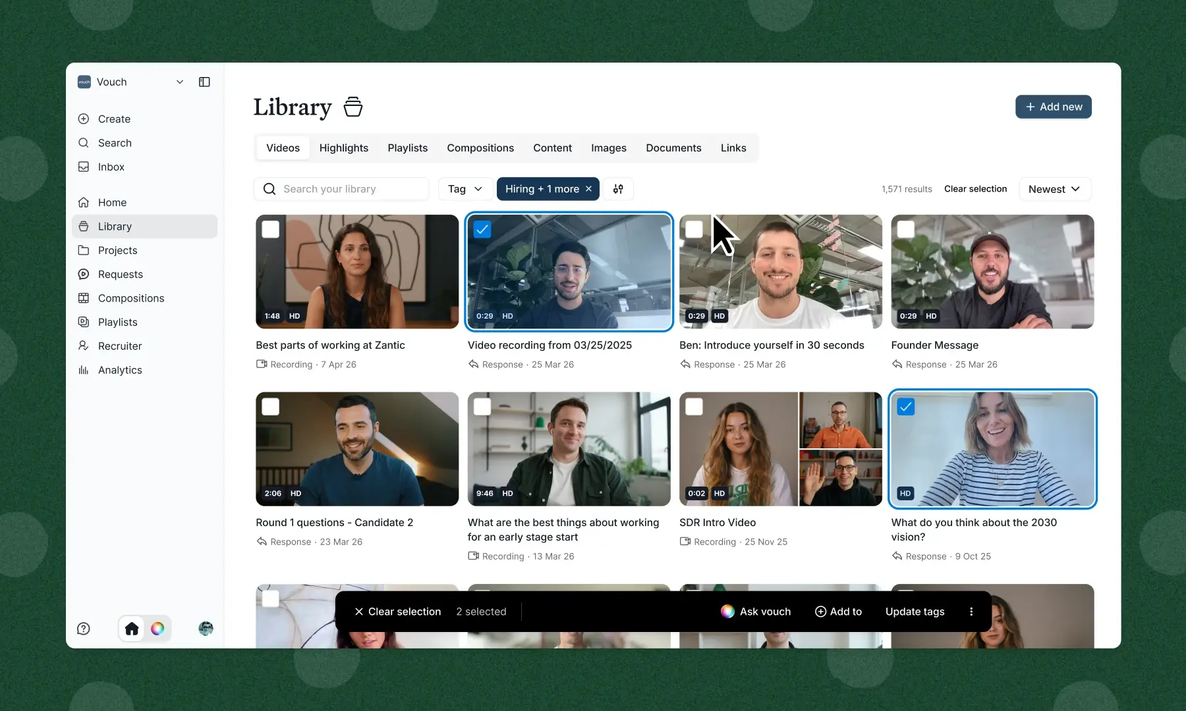Switch to the Videos tab
The width and height of the screenshot is (1186, 711).
coord(283,148)
